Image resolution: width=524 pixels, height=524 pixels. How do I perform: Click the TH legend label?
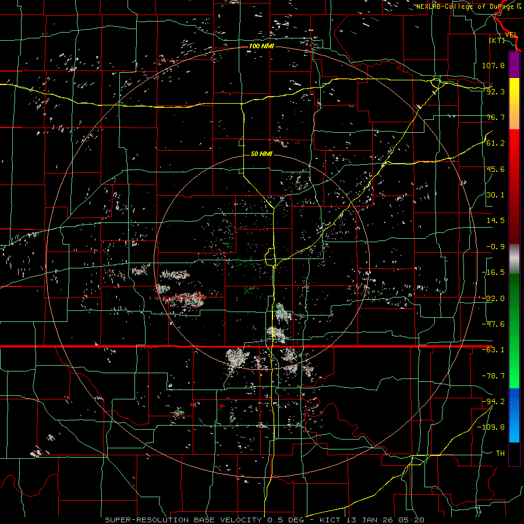click(x=500, y=454)
